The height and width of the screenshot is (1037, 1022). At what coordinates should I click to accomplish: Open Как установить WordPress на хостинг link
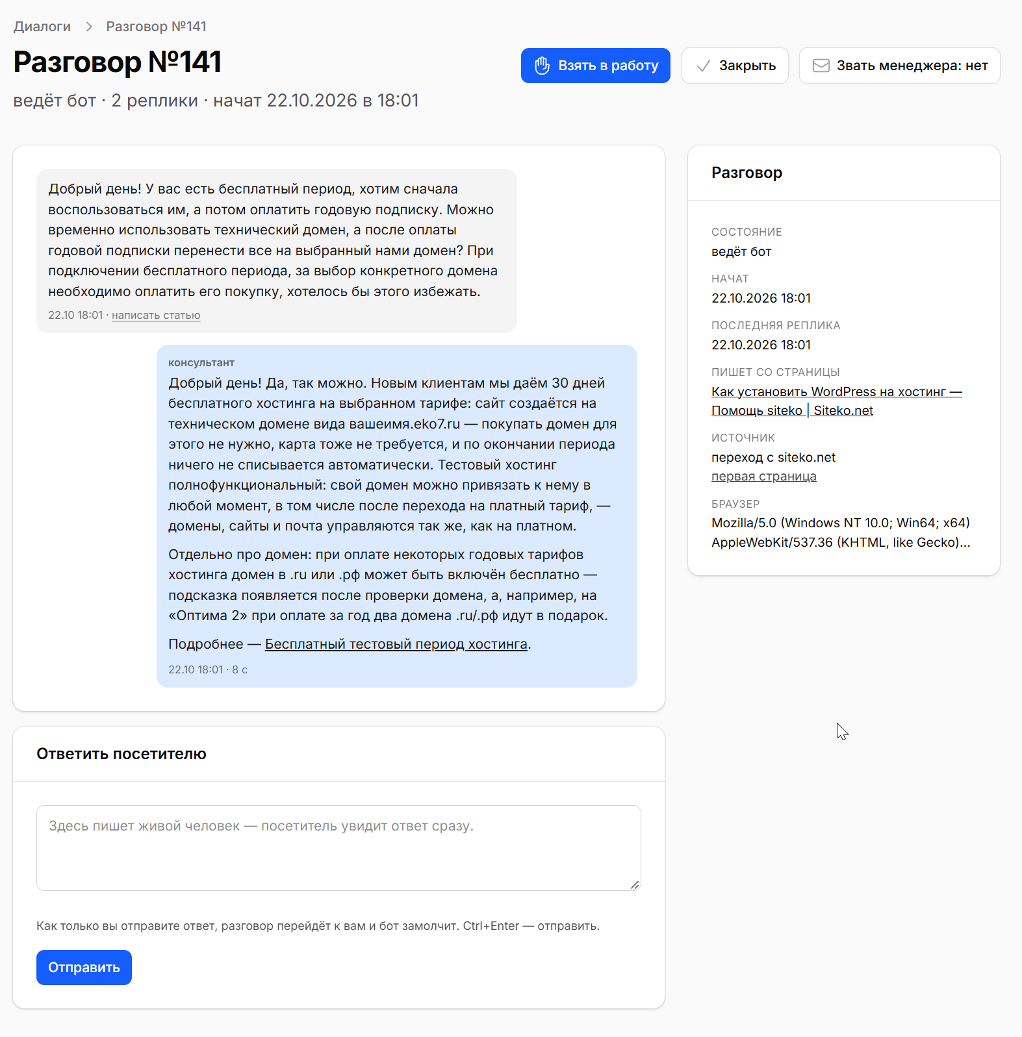(837, 401)
